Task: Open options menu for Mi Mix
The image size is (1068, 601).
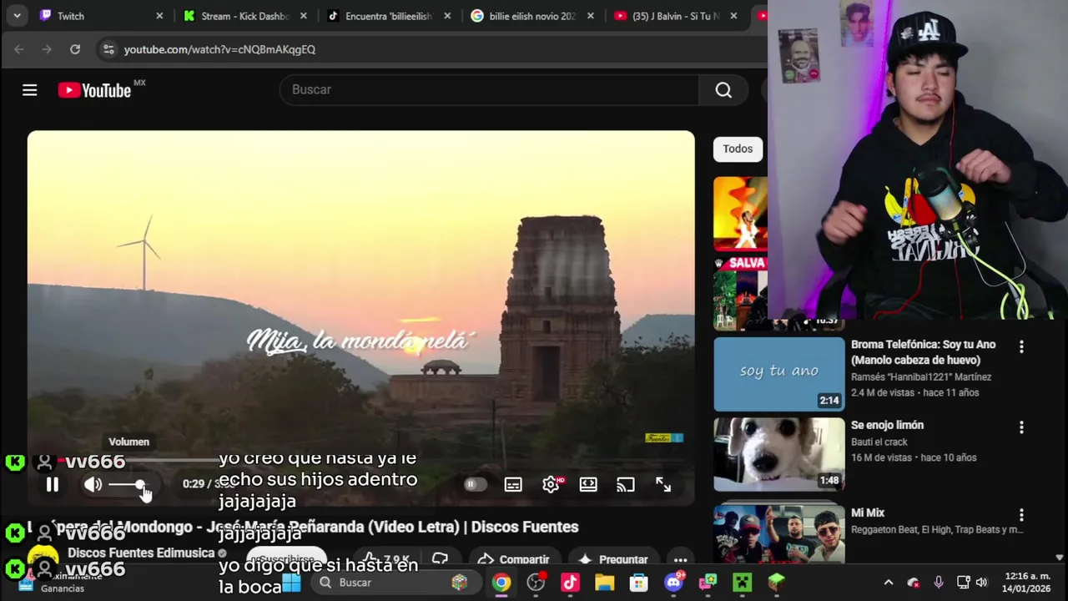Action: click(1021, 515)
